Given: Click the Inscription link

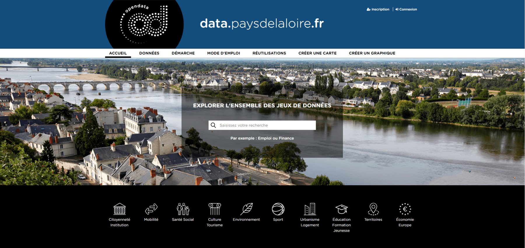Looking at the screenshot, I should coord(378,9).
